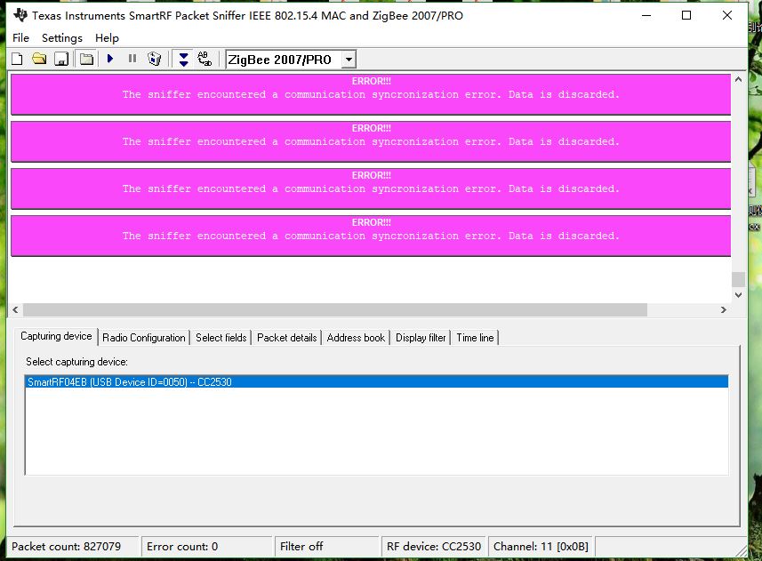This screenshot has width=762, height=561.
Task: Click the horizontal scrollbar thumb
Action: 335,310
